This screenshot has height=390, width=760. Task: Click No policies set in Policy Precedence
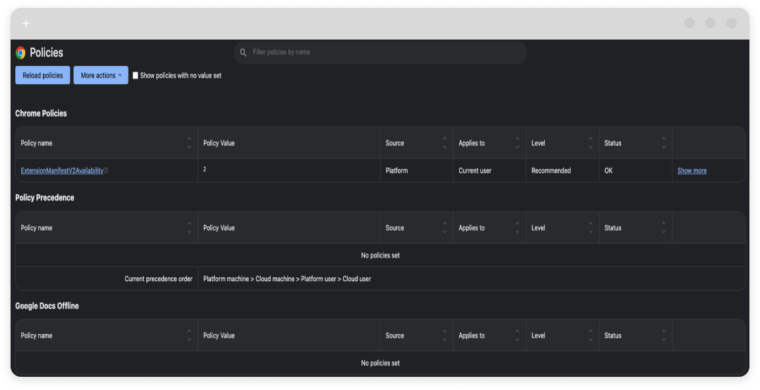pyautogui.click(x=381, y=255)
